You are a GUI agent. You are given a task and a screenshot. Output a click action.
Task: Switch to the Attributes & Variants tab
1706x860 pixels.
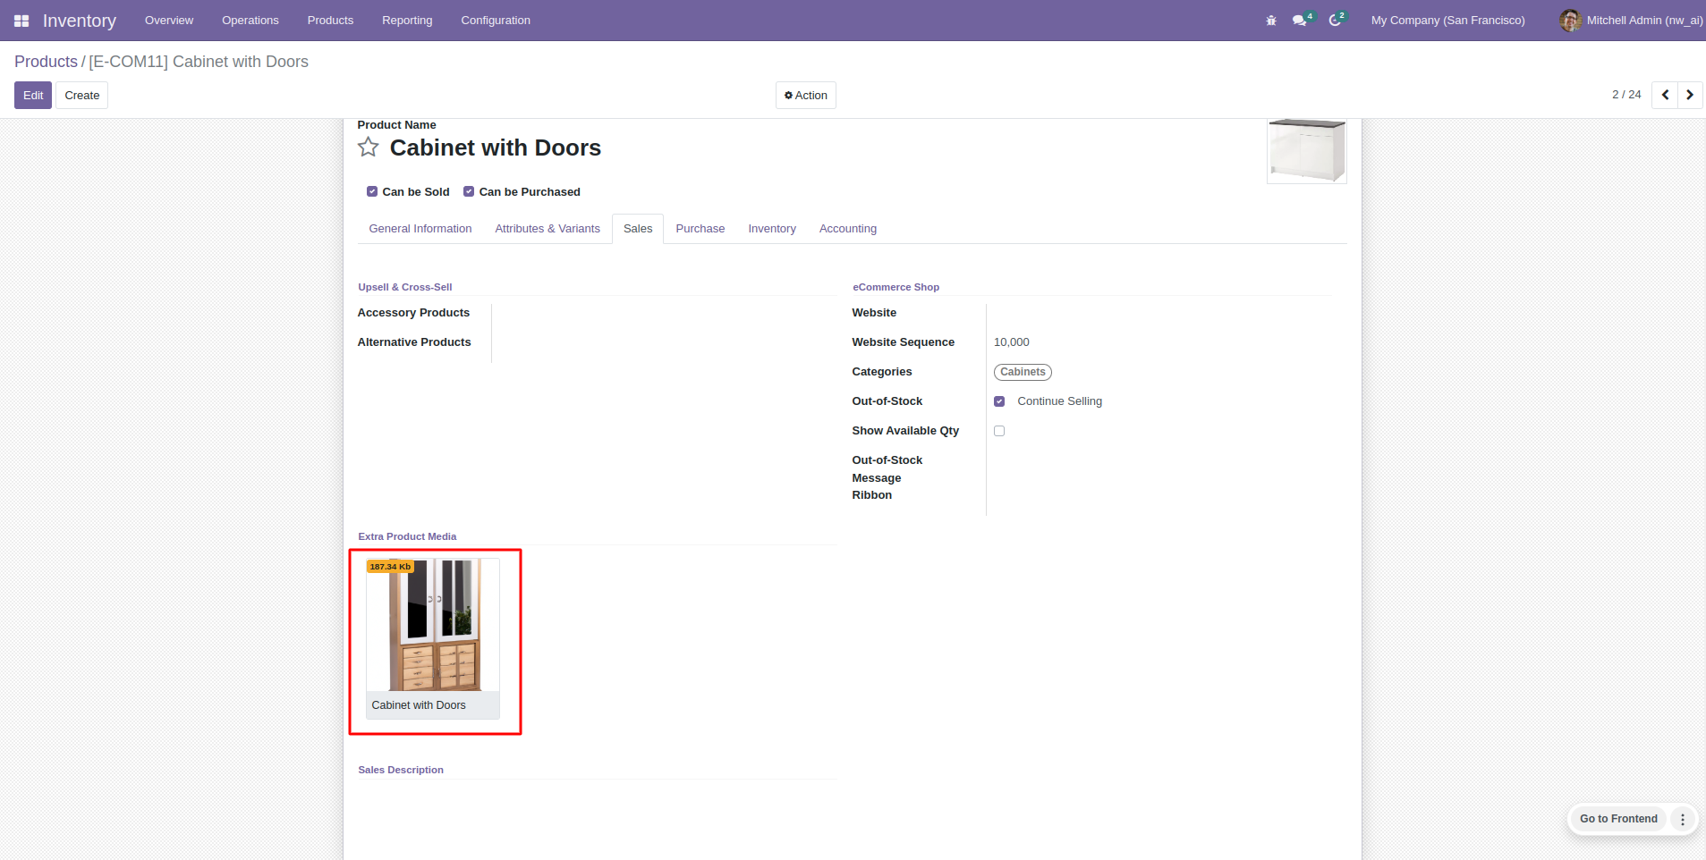[547, 229]
